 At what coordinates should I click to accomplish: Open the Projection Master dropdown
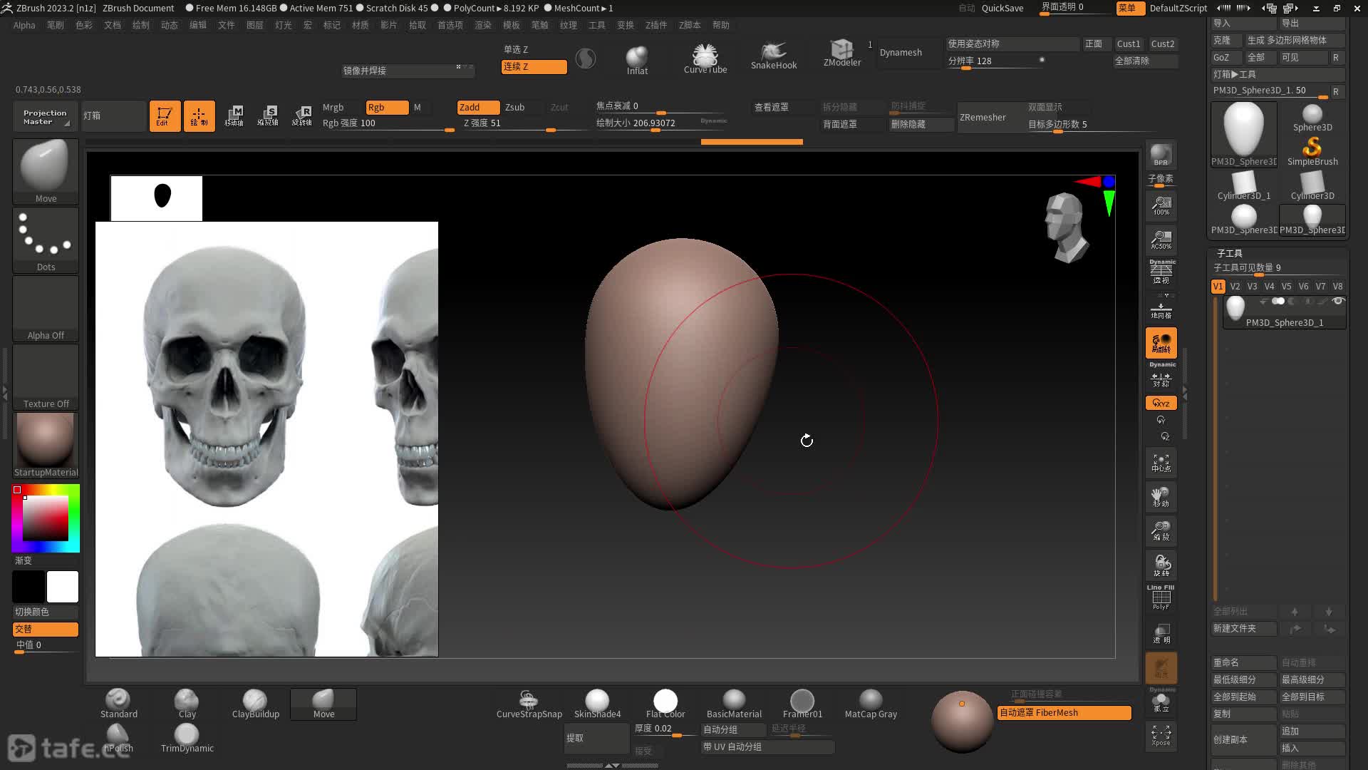point(44,117)
